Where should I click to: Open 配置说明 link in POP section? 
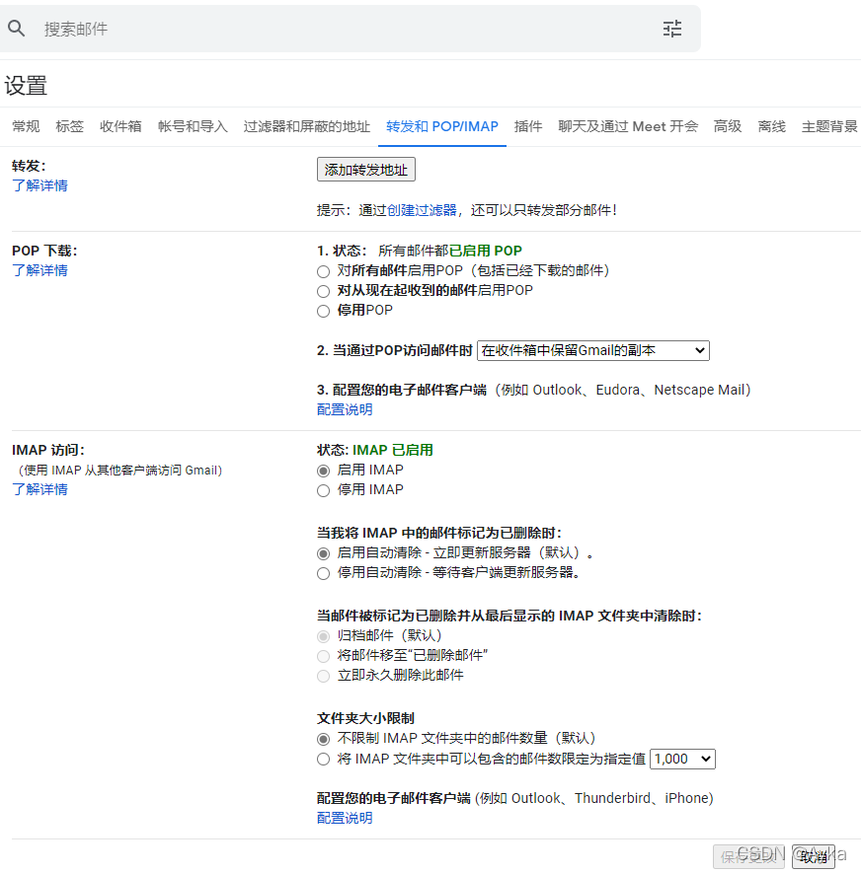point(345,409)
